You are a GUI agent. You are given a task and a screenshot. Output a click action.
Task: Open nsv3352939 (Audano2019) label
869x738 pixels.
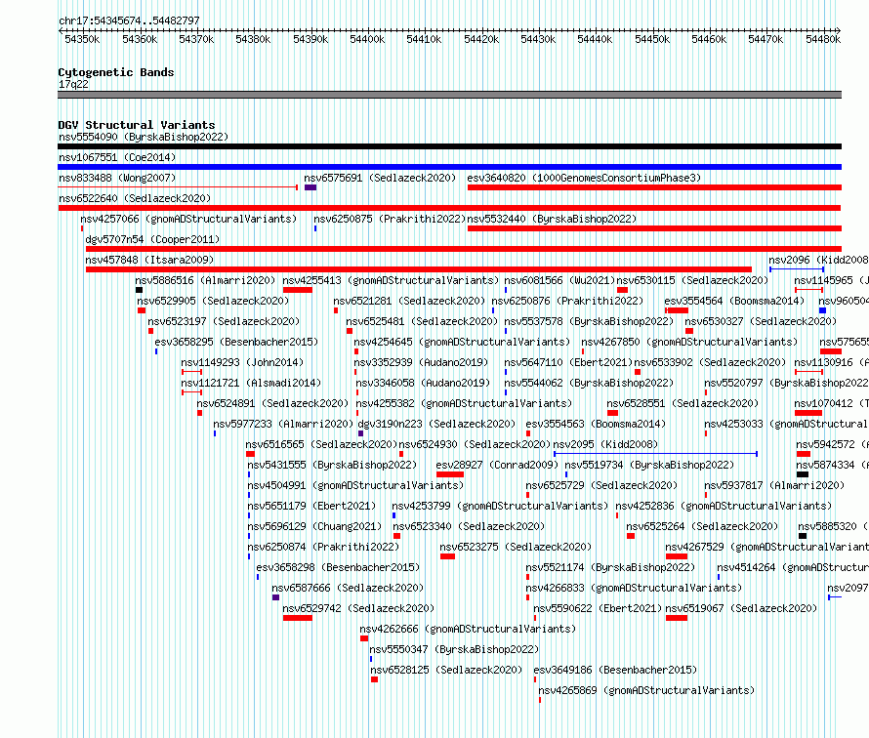point(421,362)
